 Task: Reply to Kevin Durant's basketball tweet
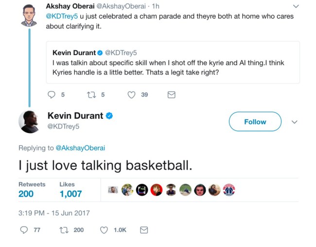[24, 230]
